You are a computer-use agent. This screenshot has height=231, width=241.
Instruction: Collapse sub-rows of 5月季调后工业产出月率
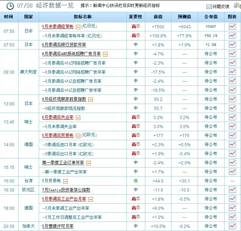tap(91, 199)
